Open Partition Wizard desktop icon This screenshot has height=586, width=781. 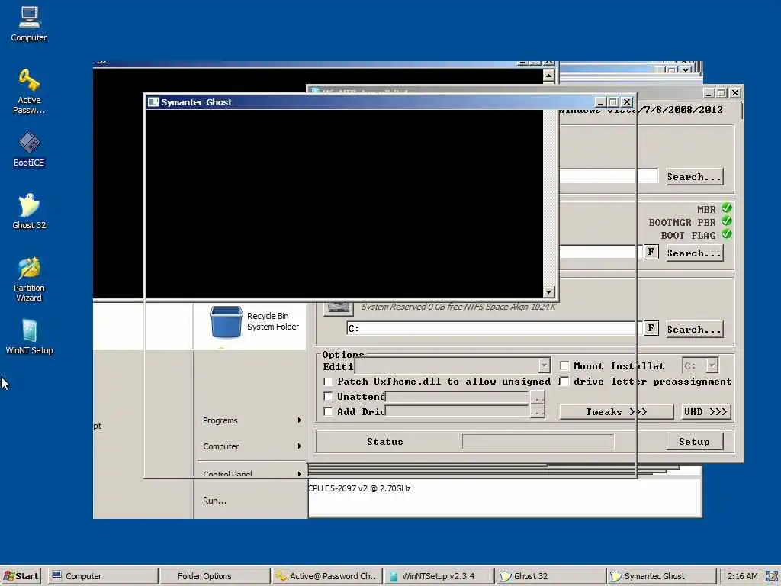pyautogui.click(x=29, y=279)
